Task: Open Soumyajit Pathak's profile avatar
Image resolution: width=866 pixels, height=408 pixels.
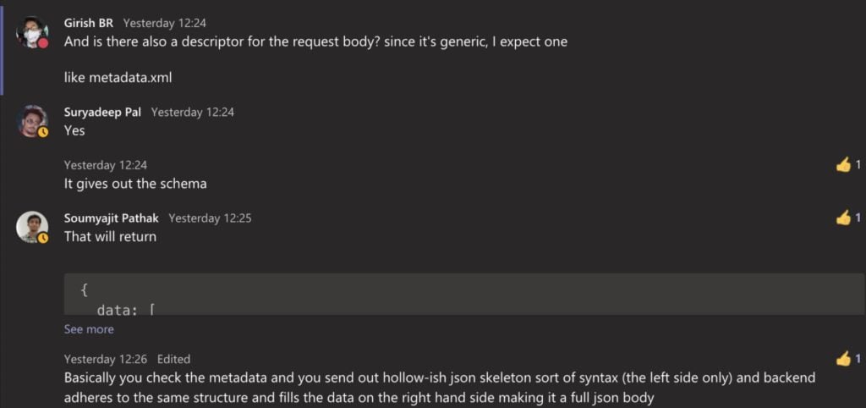Action: point(31,227)
